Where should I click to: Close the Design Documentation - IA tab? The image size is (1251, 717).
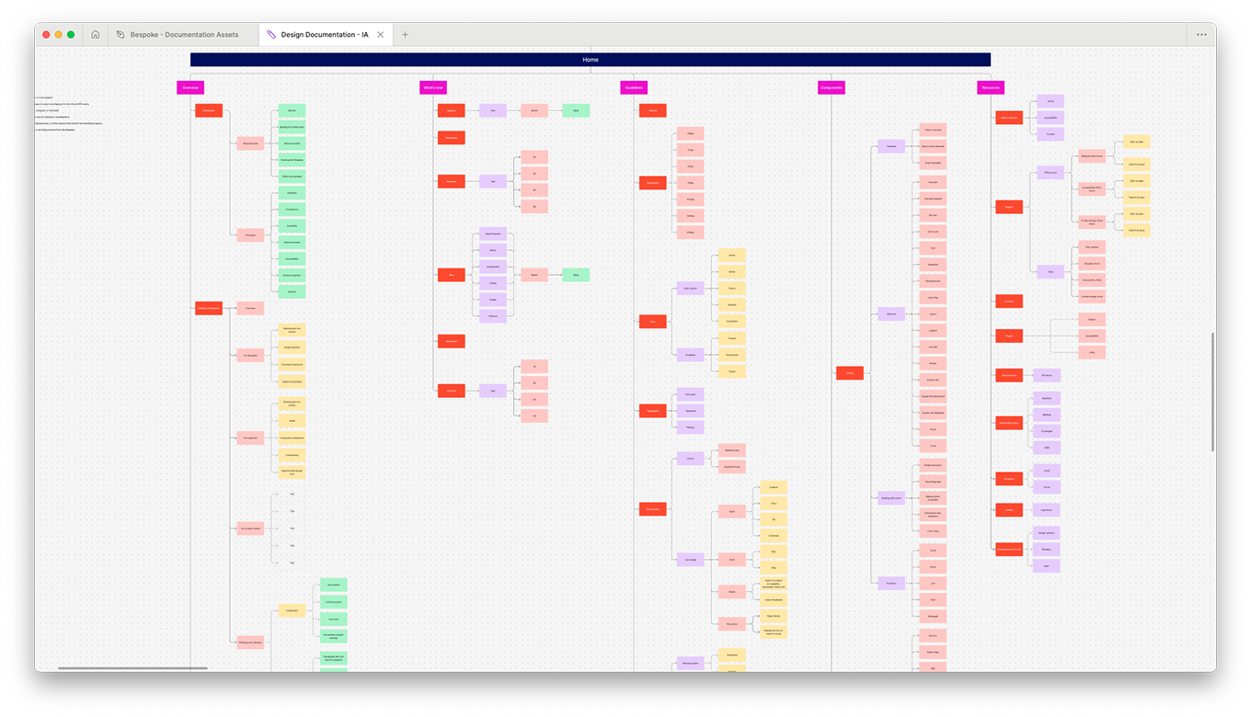tap(381, 35)
